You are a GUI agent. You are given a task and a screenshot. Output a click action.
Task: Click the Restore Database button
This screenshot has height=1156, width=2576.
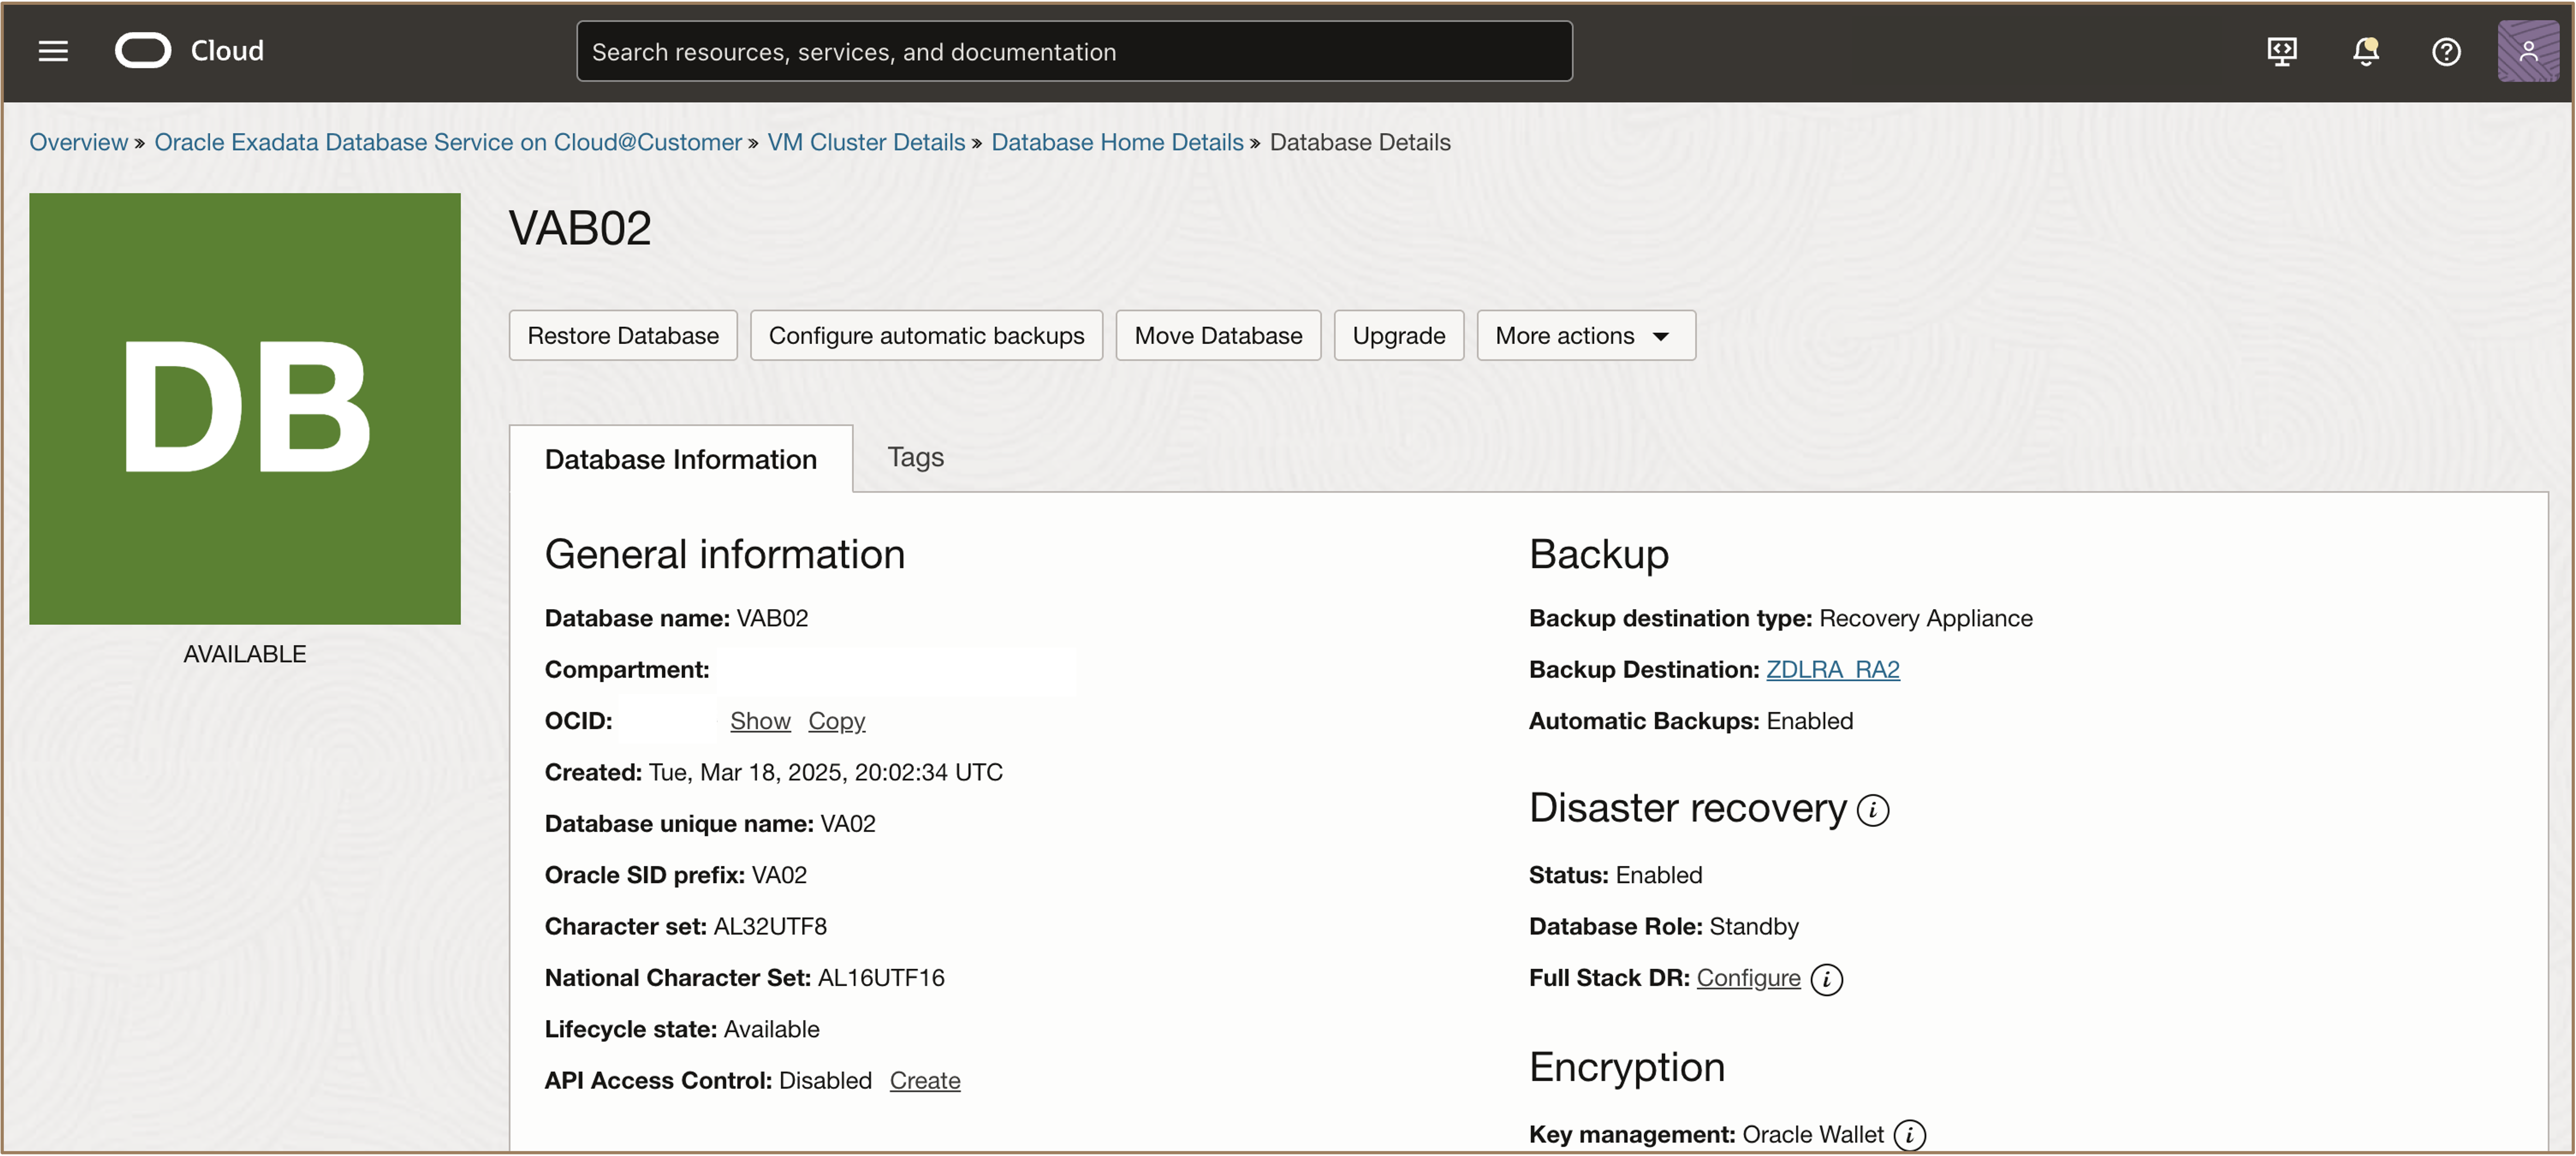point(623,335)
